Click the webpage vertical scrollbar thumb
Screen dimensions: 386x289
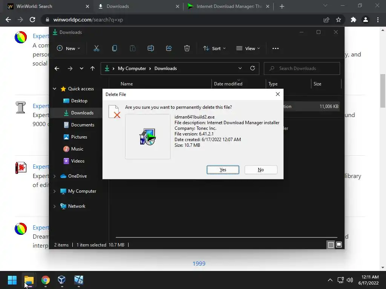pos(383,91)
